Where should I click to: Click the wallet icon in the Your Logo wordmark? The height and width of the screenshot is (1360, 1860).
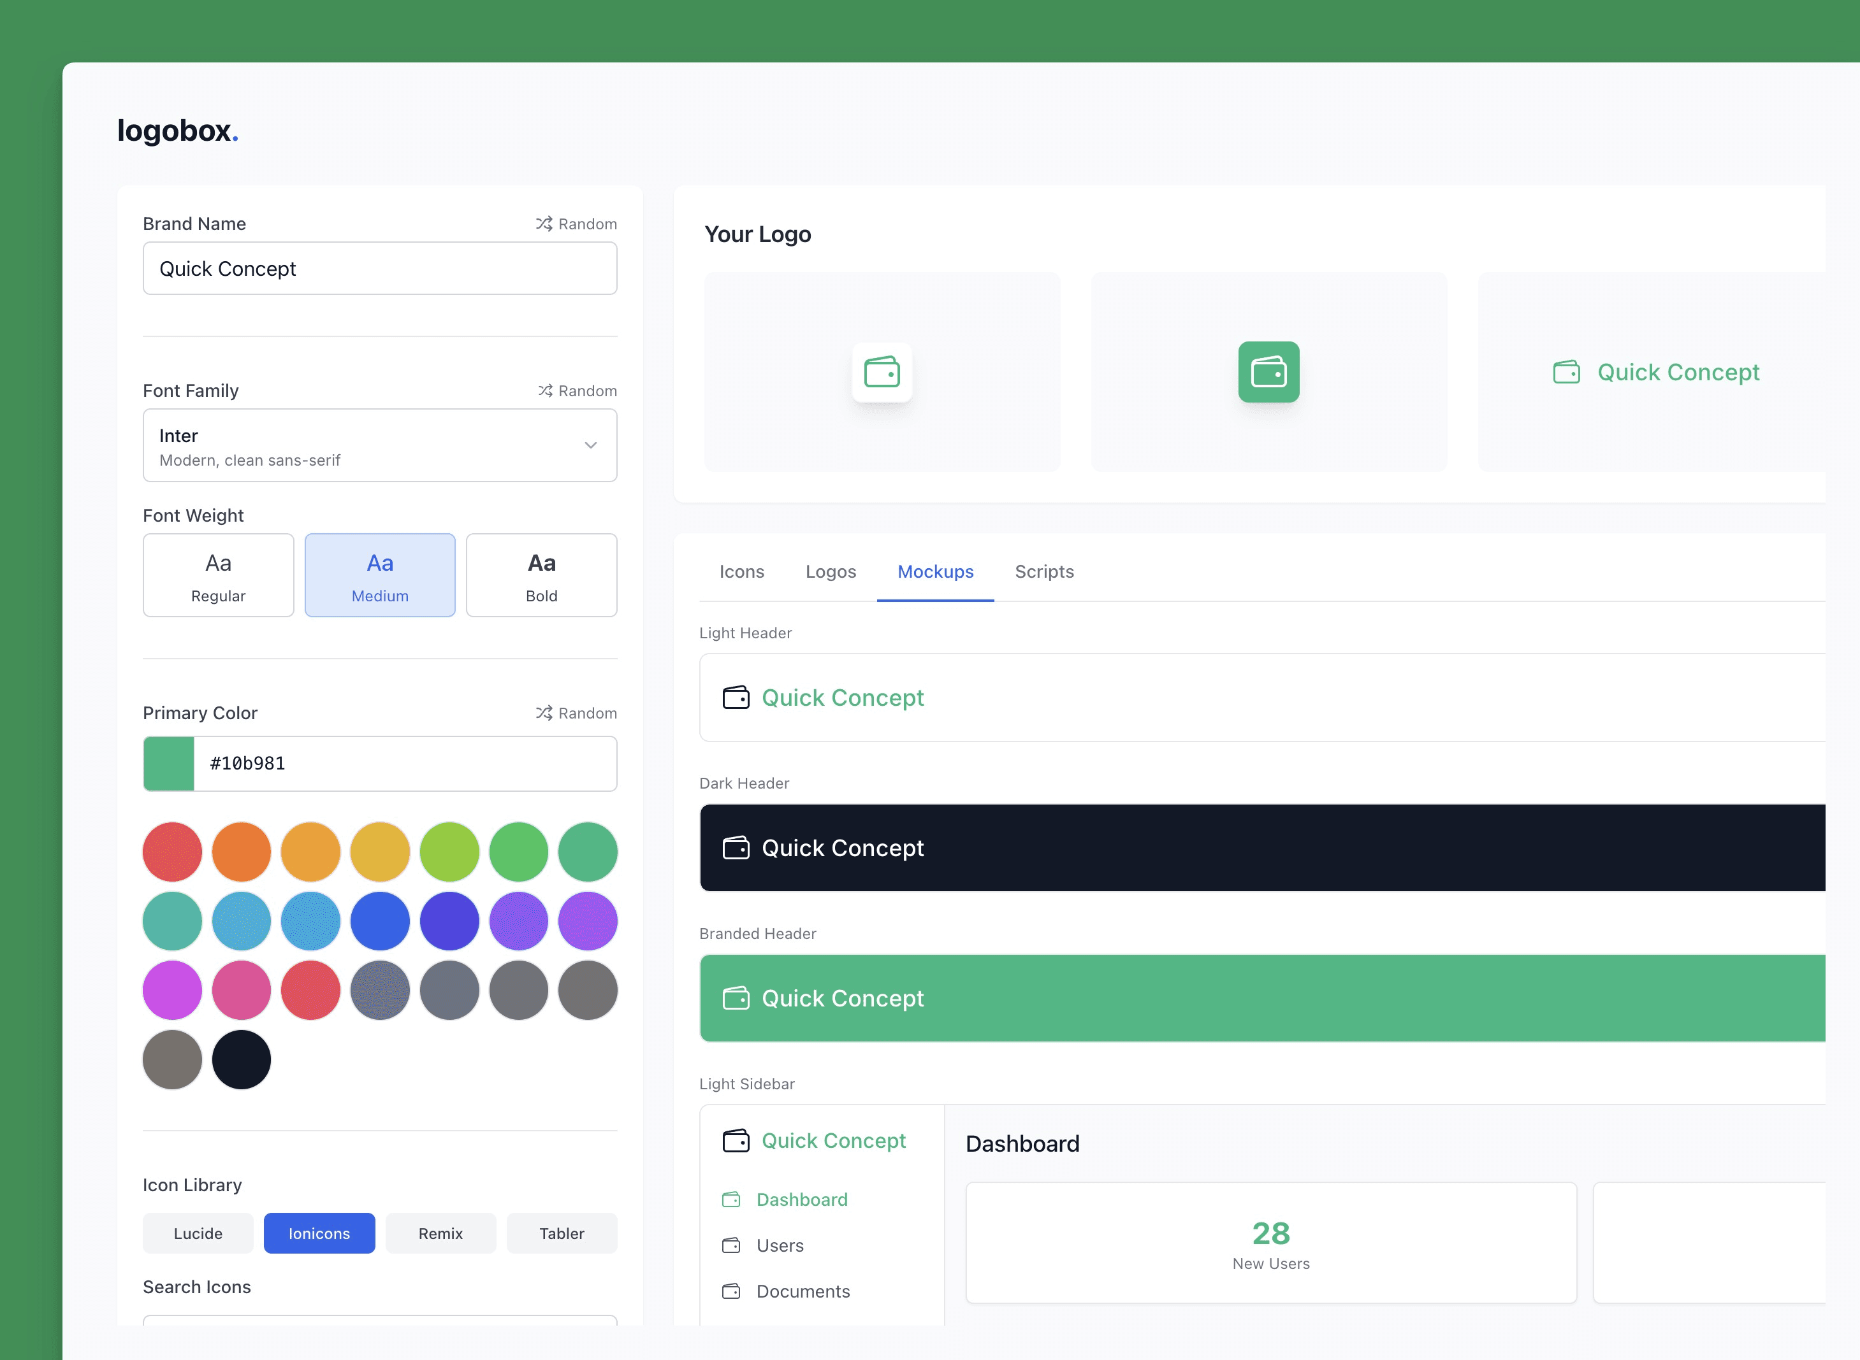[x=1567, y=372]
